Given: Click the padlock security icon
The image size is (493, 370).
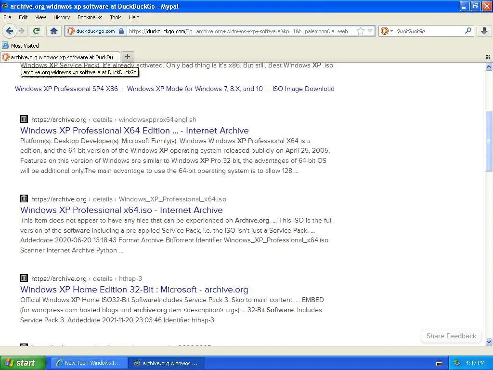Looking at the screenshot, I should [121, 31].
